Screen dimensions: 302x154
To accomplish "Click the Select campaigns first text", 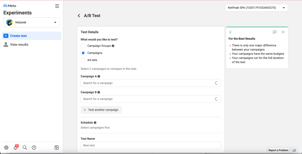I will [95, 128].
